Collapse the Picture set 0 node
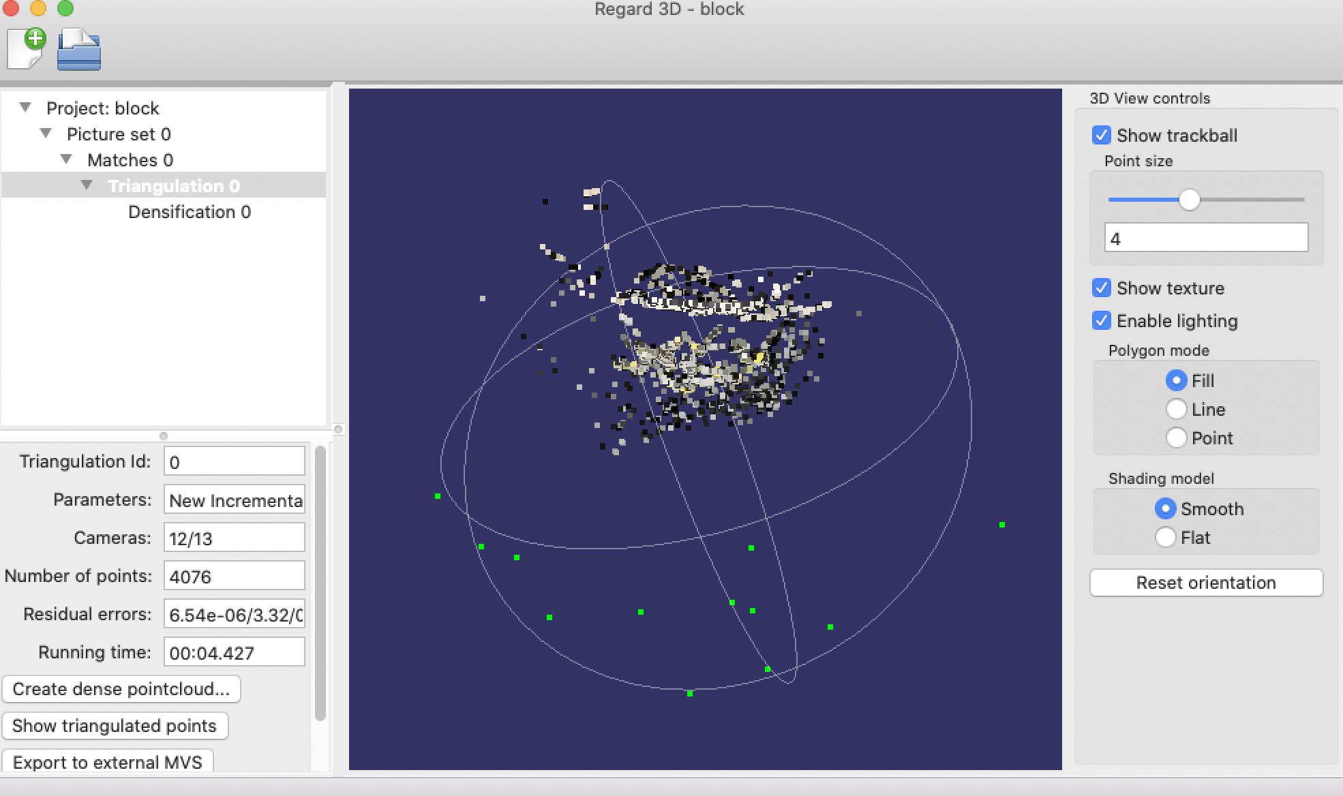Viewport: 1343px width, 796px height. point(46,132)
